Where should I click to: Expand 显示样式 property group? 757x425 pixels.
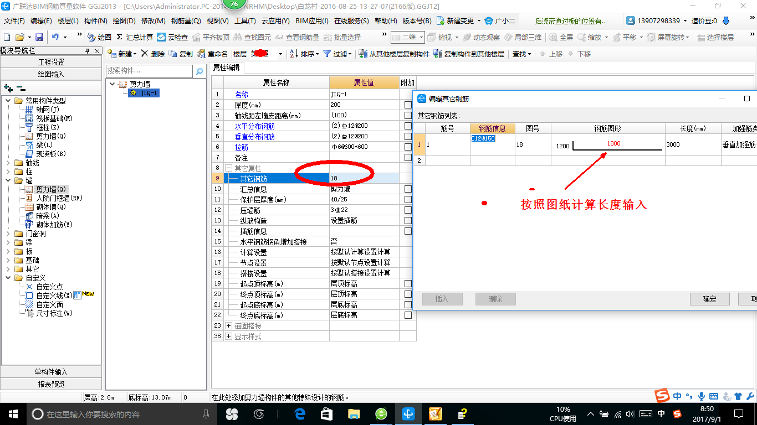tap(228, 336)
